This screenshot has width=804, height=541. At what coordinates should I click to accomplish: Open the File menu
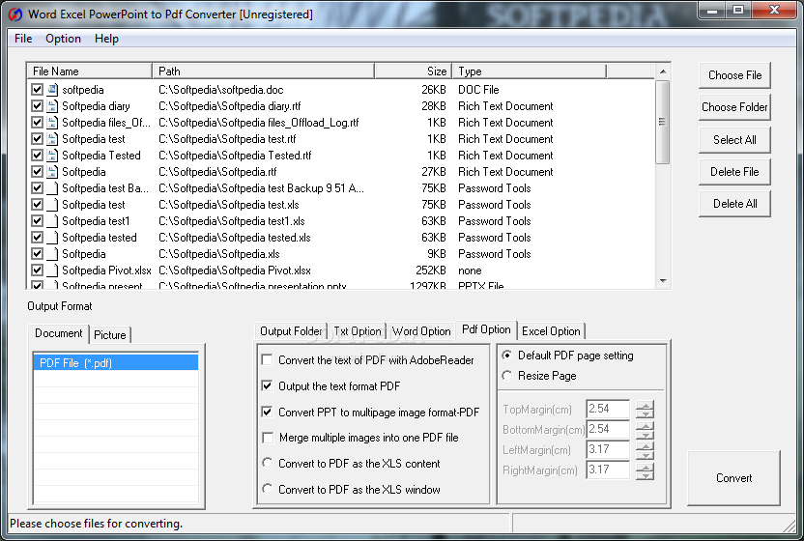point(23,39)
